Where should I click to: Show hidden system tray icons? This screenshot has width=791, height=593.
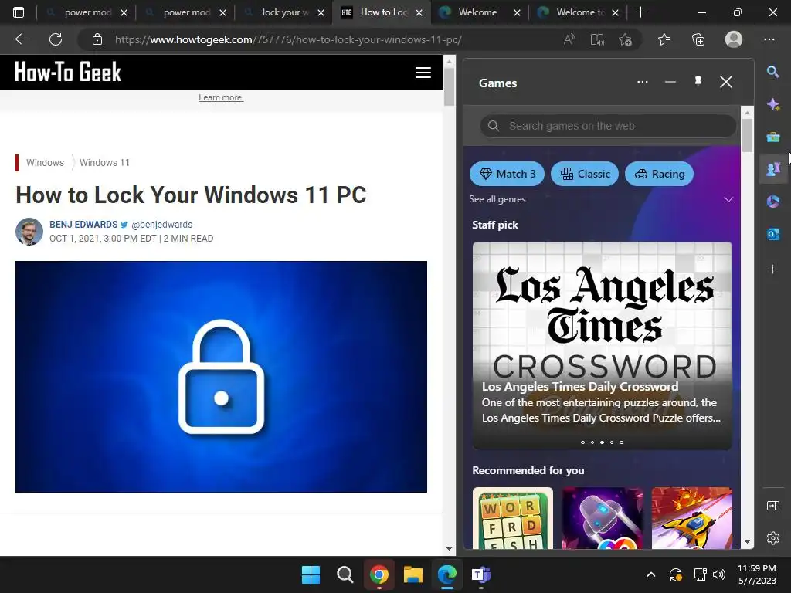pos(651,574)
